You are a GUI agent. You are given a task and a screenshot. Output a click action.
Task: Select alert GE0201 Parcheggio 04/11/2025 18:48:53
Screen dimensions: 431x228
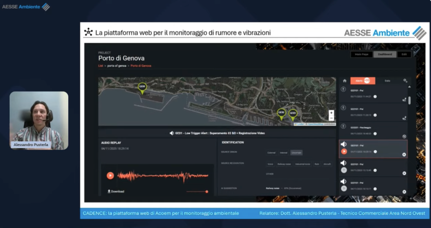tap(373, 131)
